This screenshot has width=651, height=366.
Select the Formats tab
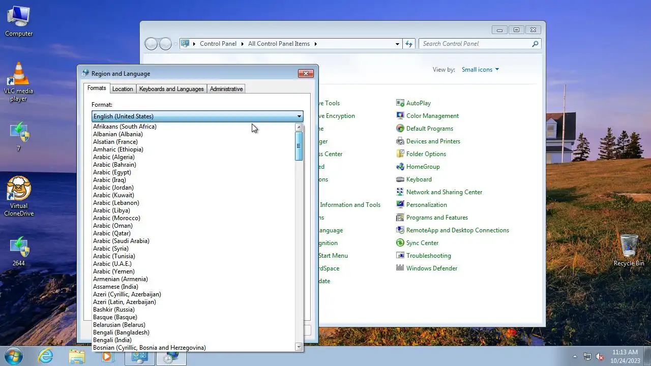coord(97,88)
